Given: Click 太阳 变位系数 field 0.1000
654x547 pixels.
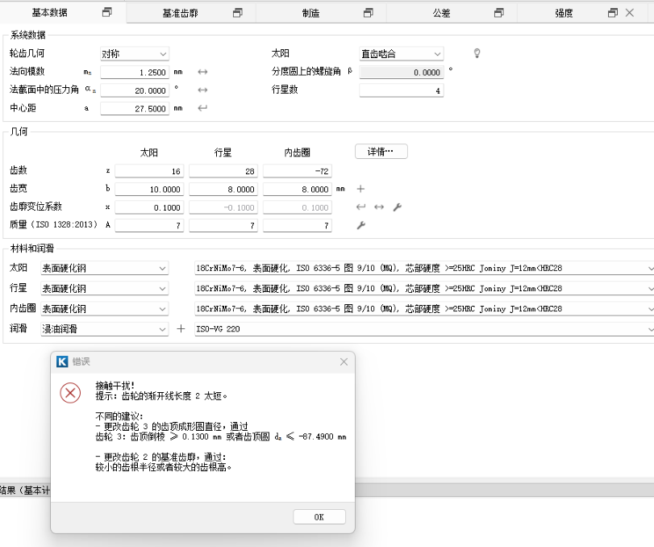Looking at the screenshot, I should [x=149, y=207].
